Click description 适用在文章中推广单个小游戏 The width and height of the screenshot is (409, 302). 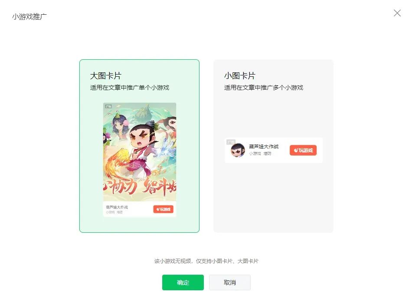(x=130, y=88)
